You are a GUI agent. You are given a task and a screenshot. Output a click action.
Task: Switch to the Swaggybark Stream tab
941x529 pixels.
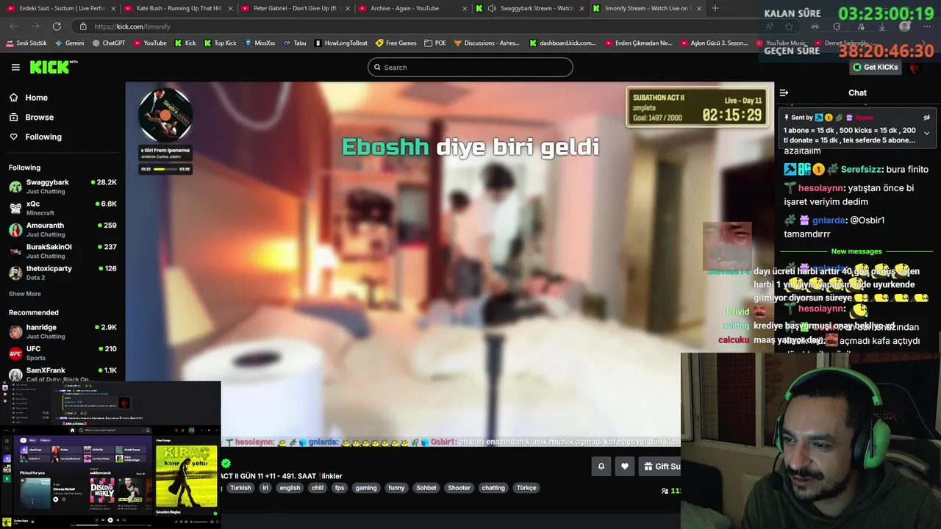click(528, 9)
